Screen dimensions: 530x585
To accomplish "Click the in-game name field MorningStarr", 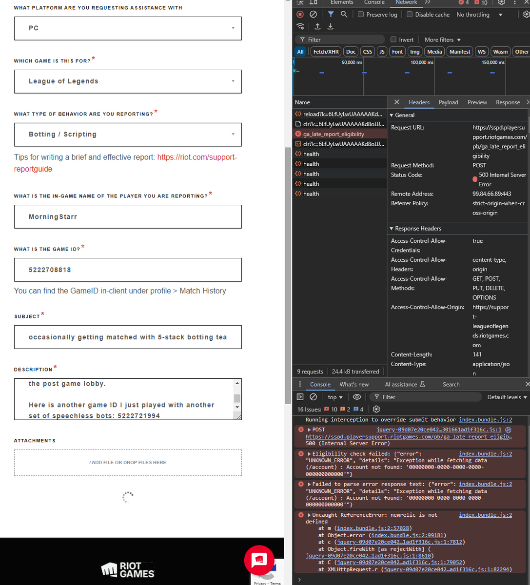I will tap(128, 216).
